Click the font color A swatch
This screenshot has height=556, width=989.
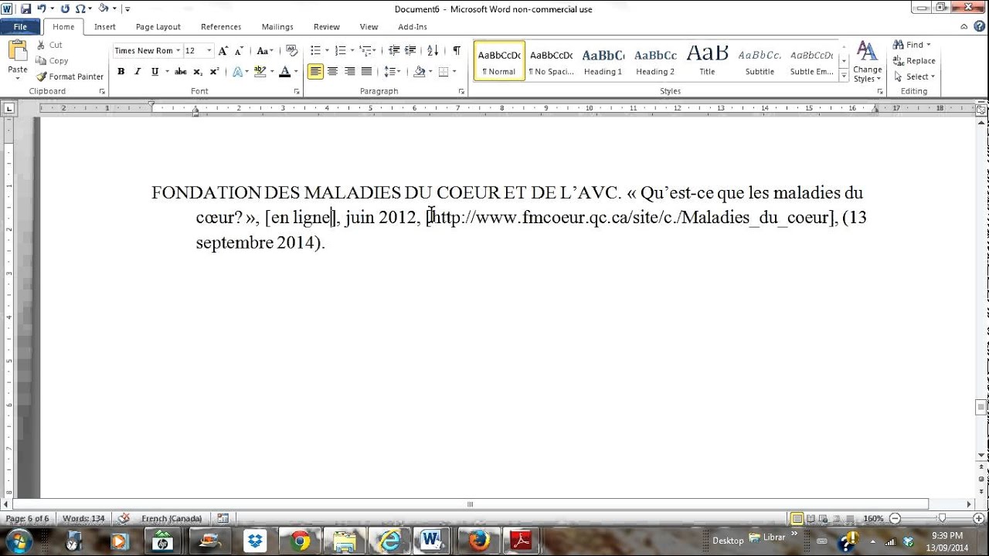click(x=285, y=72)
